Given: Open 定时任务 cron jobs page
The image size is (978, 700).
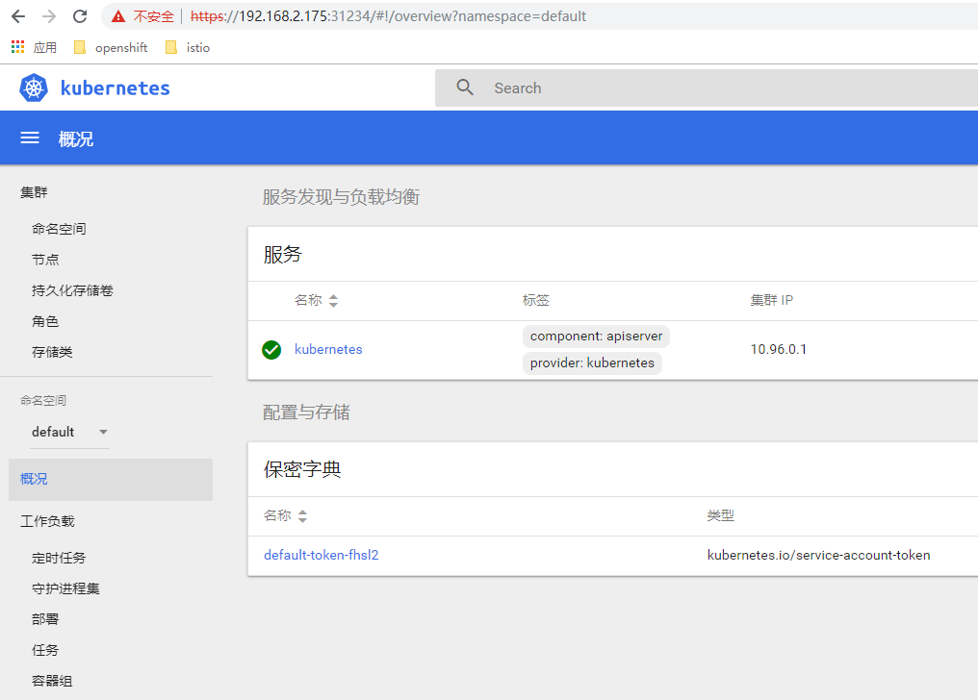Looking at the screenshot, I should [59, 558].
